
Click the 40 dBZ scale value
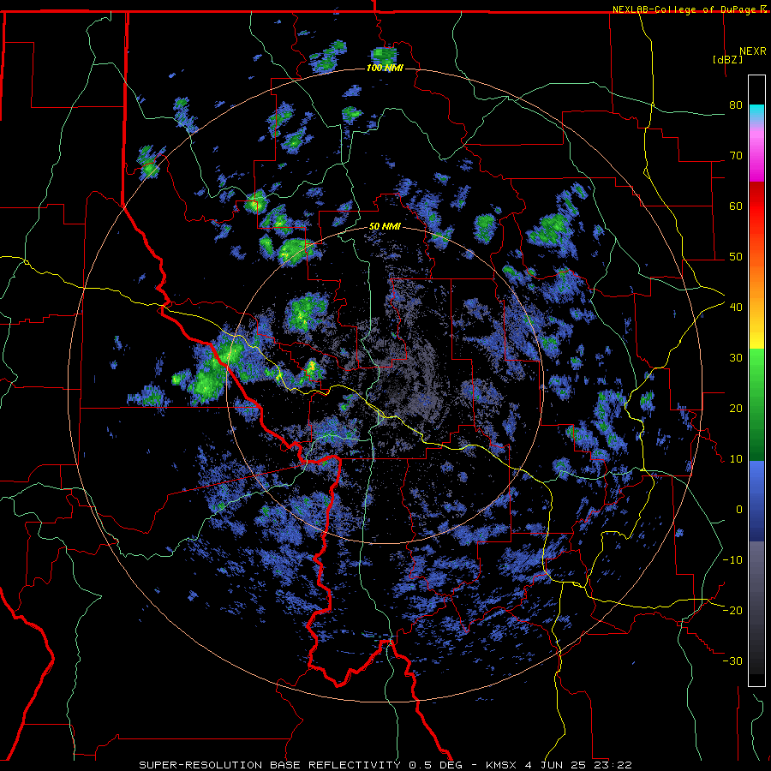click(x=736, y=308)
